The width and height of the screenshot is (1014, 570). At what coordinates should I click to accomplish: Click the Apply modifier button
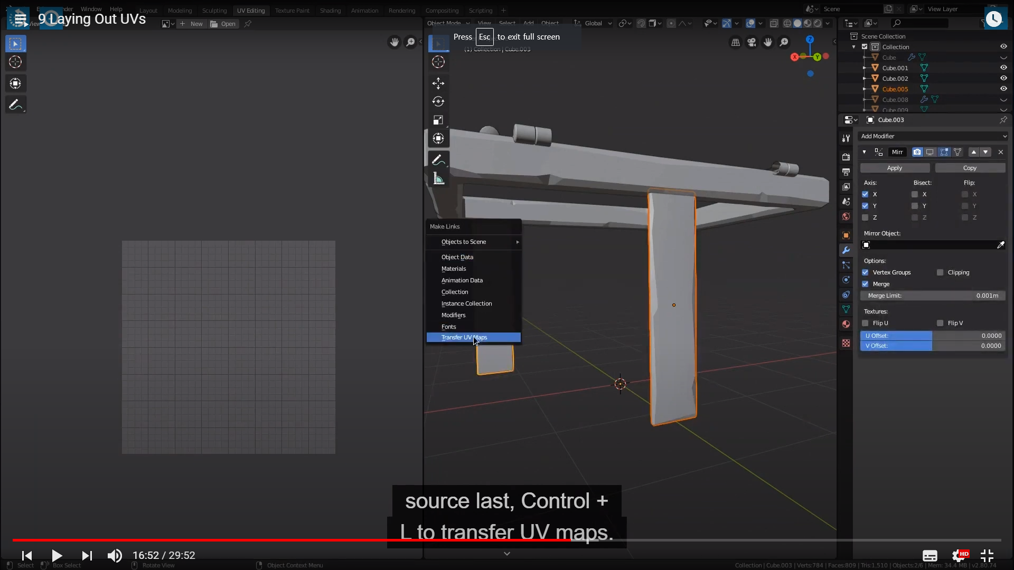point(895,168)
